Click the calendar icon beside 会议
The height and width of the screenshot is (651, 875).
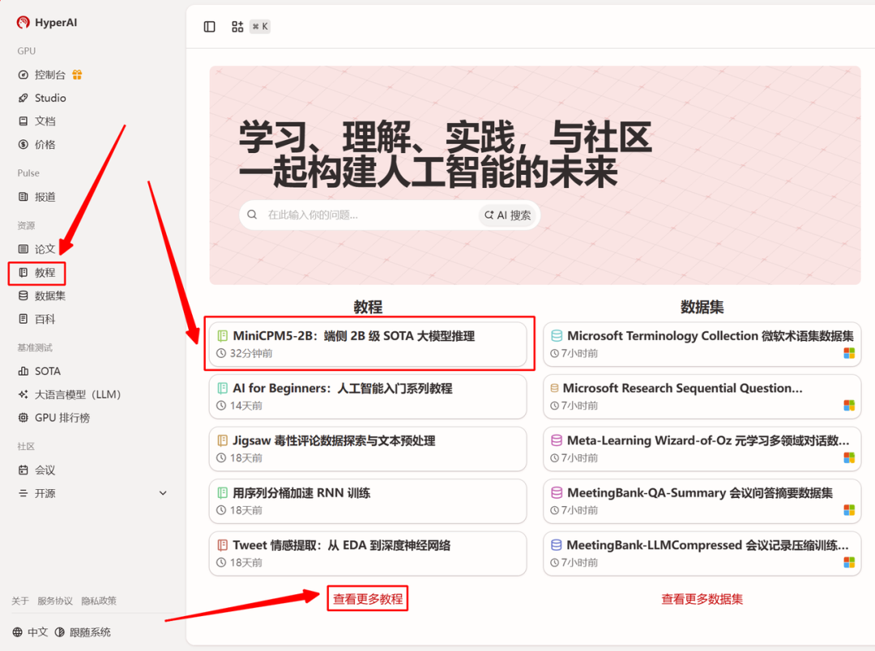tap(23, 470)
